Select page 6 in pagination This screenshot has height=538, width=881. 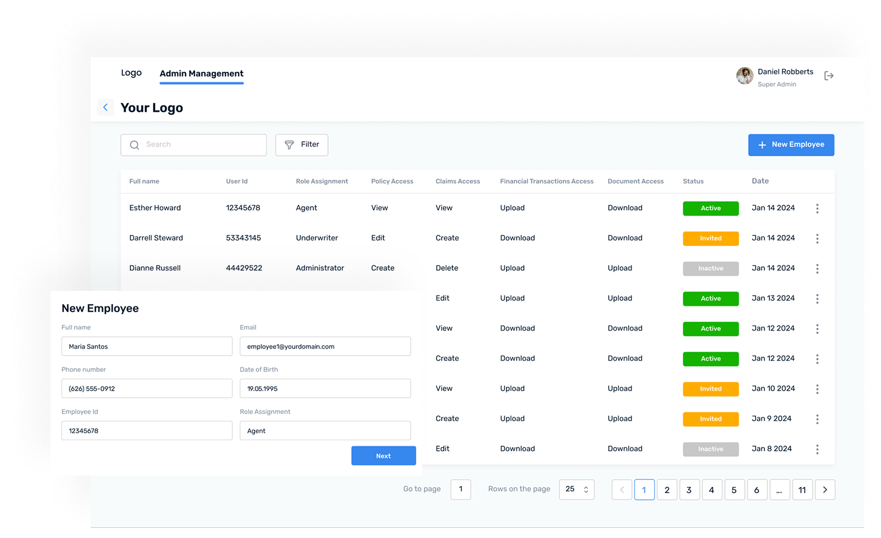pos(757,490)
